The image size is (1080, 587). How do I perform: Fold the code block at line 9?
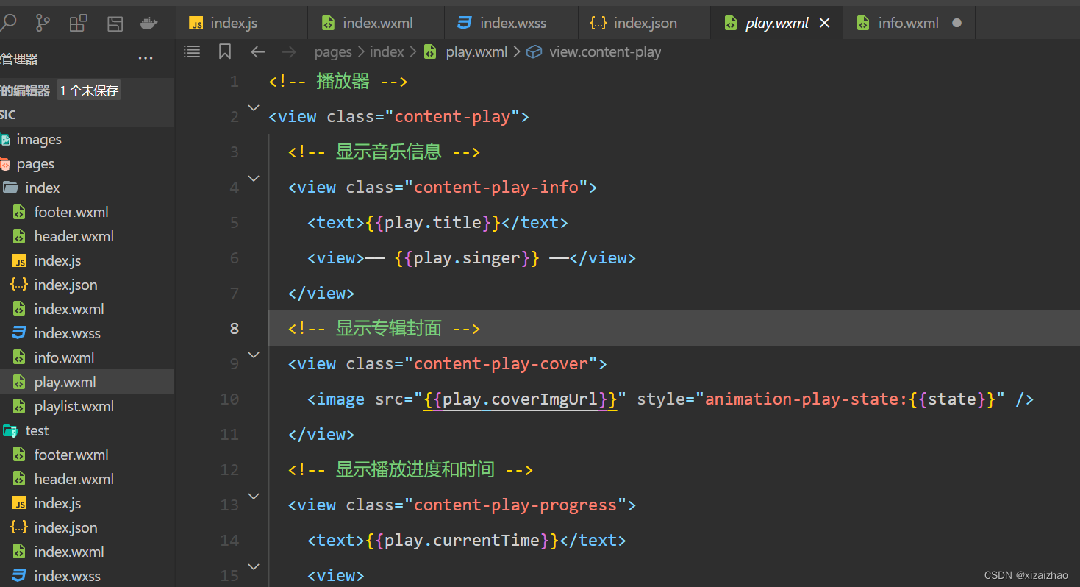[x=254, y=355]
